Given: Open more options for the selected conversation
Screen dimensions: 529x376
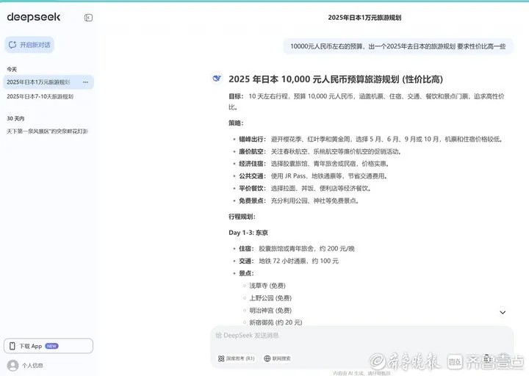Looking at the screenshot, I should (85, 82).
